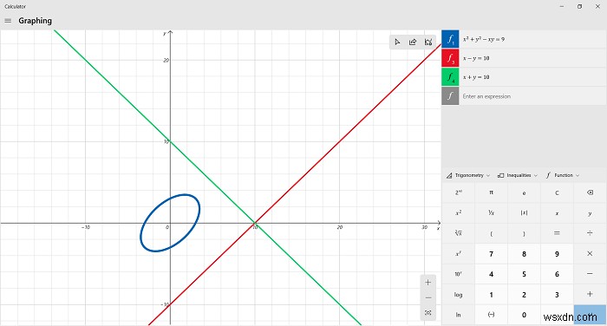Click digit 6 on keypad
The height and width of the screenshot is (326, 607).
tap(557, 274)
